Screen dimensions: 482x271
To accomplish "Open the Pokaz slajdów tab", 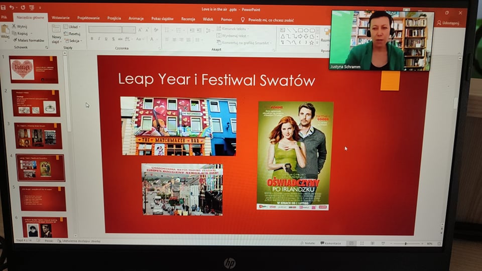I will coord(162,19).
